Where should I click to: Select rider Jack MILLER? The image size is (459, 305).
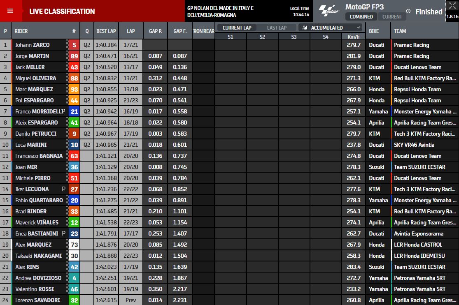click(30, 67)
